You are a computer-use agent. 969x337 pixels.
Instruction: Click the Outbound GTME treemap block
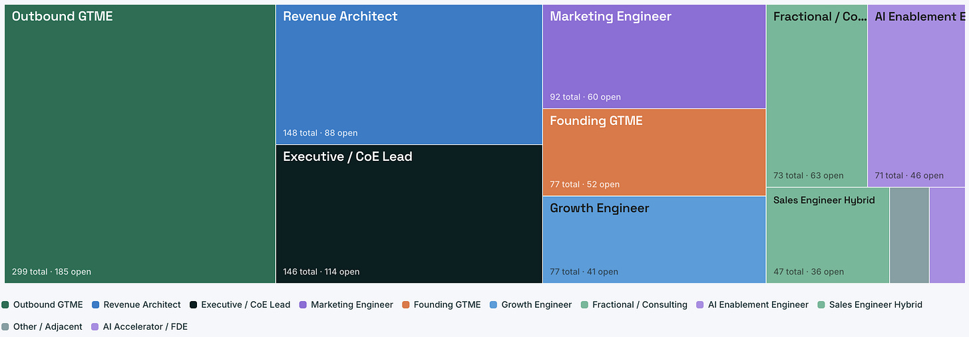[x=140, y=144]
